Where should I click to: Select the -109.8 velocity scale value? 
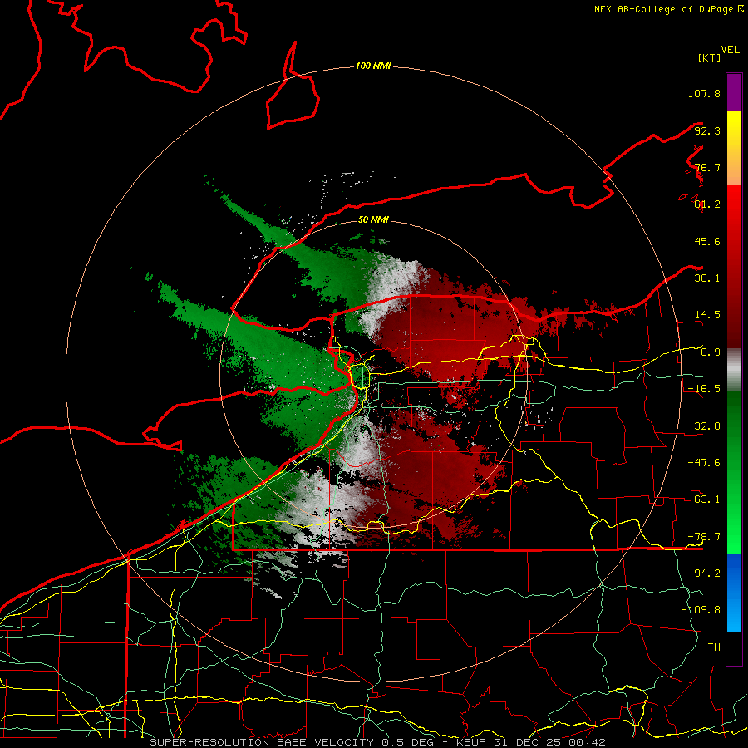click(x=701, y=610)
